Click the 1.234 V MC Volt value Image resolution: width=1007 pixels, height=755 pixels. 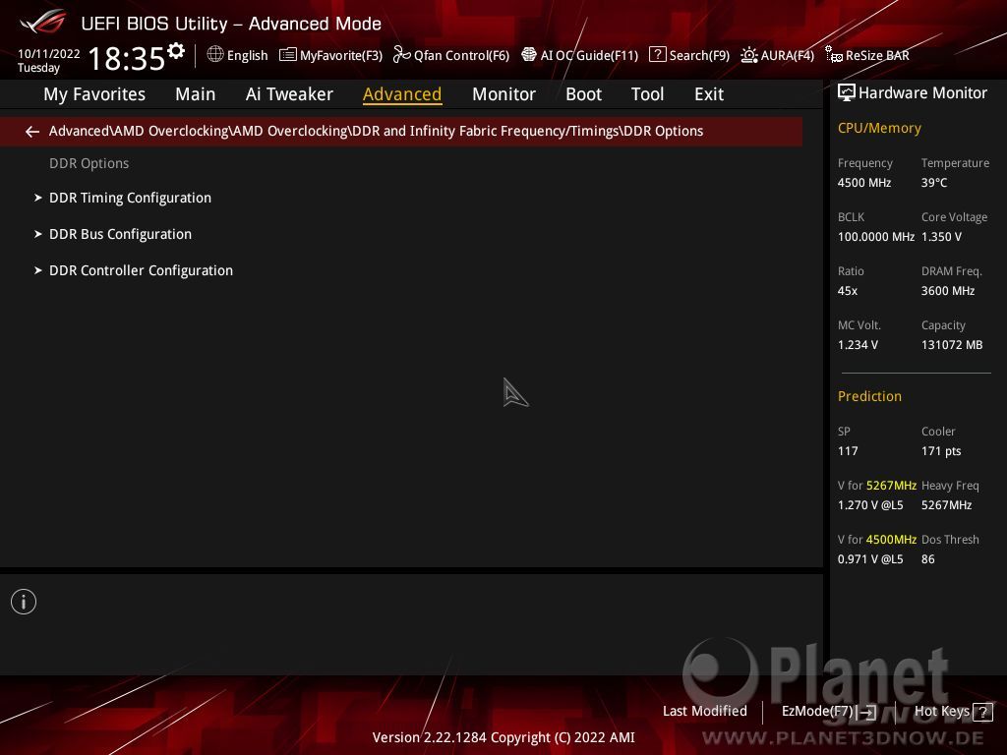[858, 345]
